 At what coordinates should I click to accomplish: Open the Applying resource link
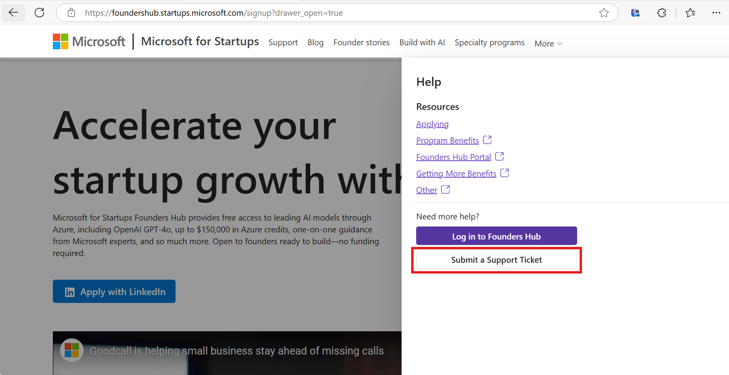point(432,124)
